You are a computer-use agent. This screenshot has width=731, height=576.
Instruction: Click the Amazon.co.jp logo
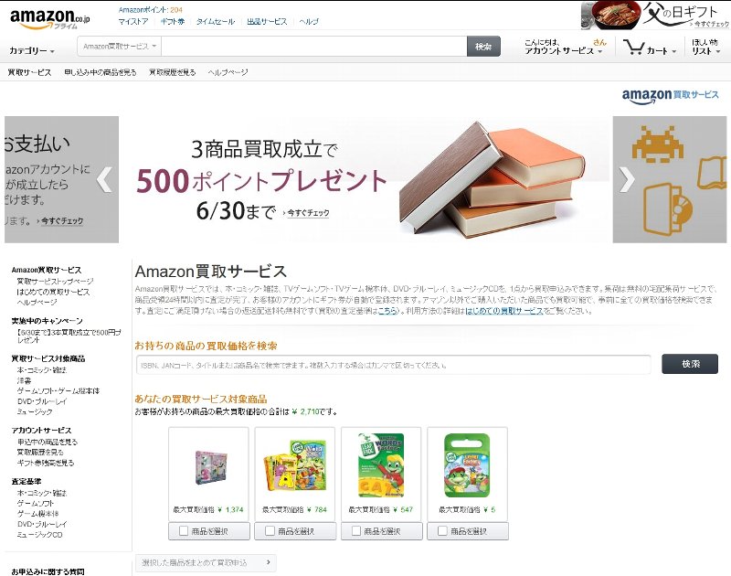tap(50, 18)
